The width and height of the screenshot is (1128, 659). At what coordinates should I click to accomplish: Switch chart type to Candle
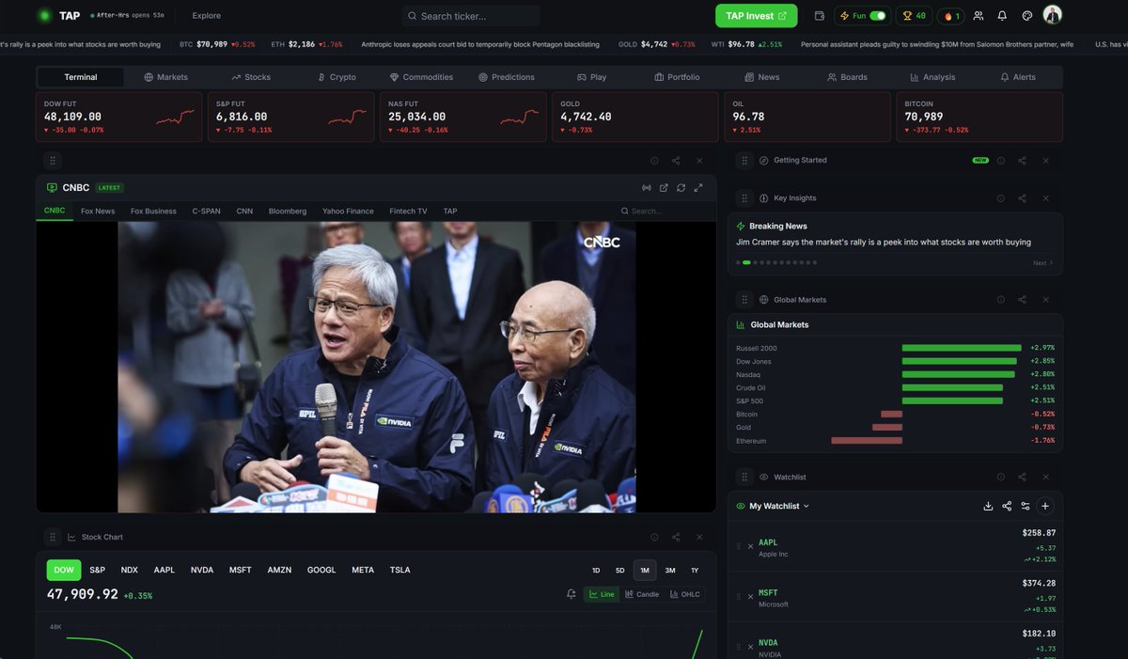pyautogui.click(x=641, y=594)
